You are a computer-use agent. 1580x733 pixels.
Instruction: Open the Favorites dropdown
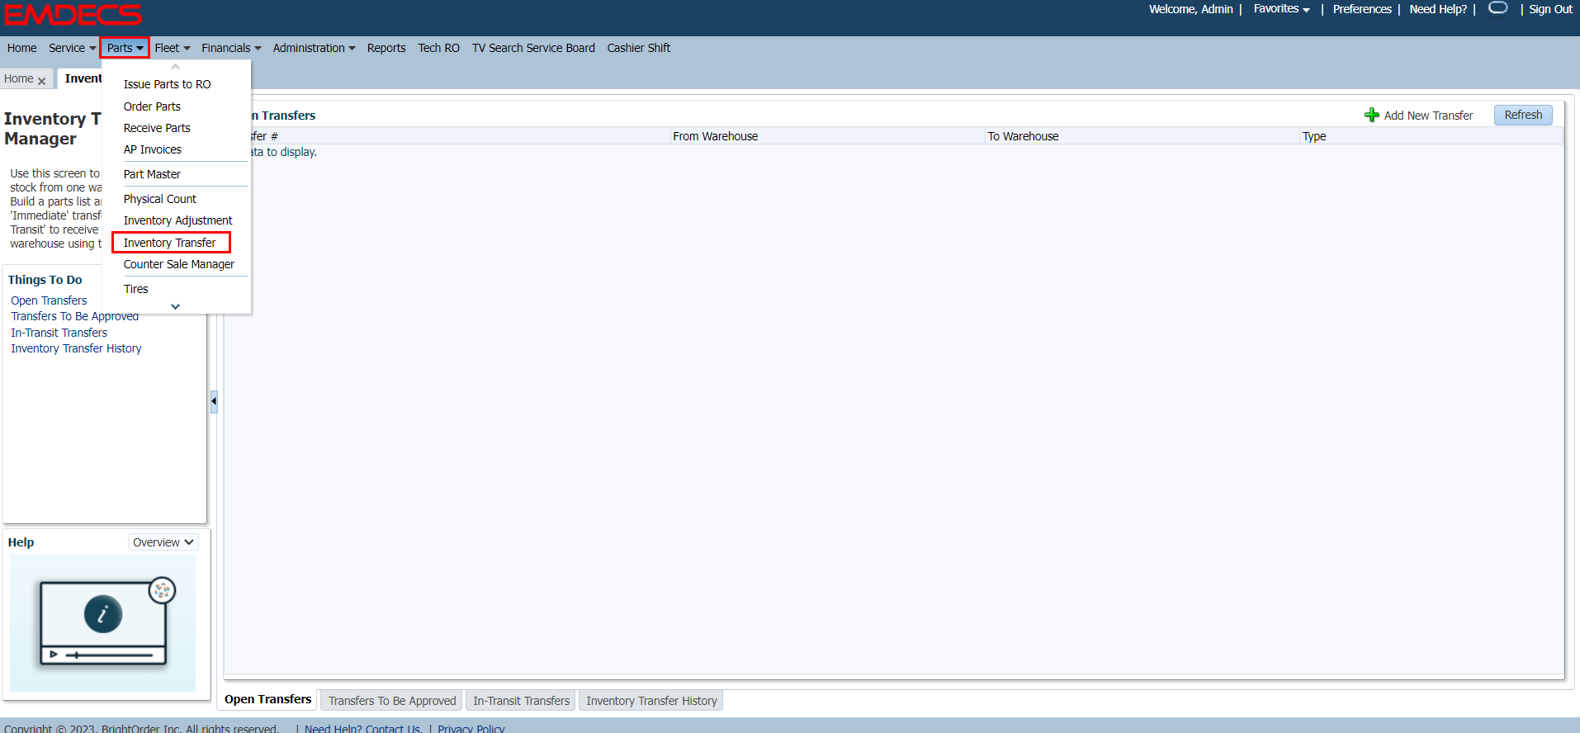(x=1281, y=9)
